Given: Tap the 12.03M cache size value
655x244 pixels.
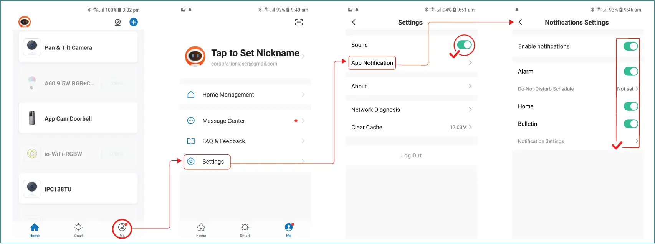Looking at the screenshot, I should [458, 127].
